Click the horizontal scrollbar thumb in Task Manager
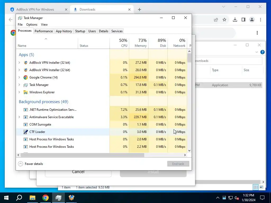The width and height of the screenshot is (271, 203). (x=82, y=155)
